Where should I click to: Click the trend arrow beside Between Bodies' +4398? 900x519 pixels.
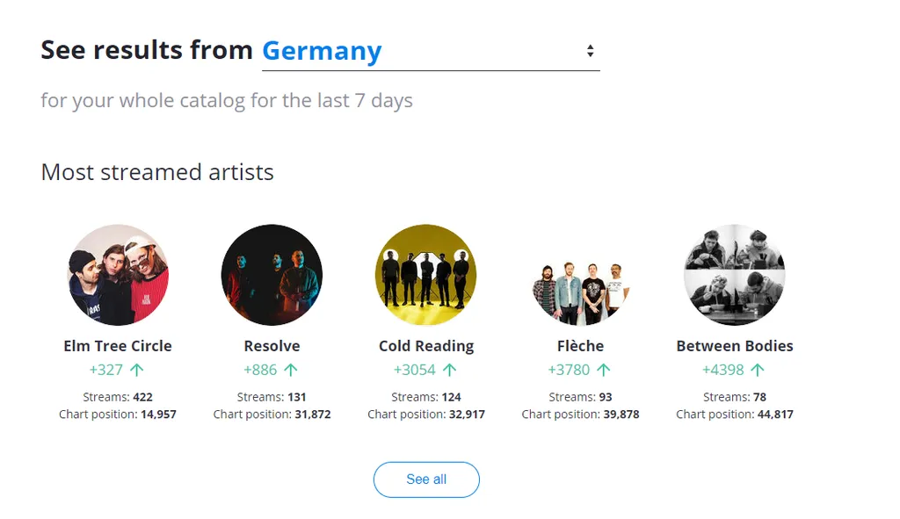click(x=757, y=369)
